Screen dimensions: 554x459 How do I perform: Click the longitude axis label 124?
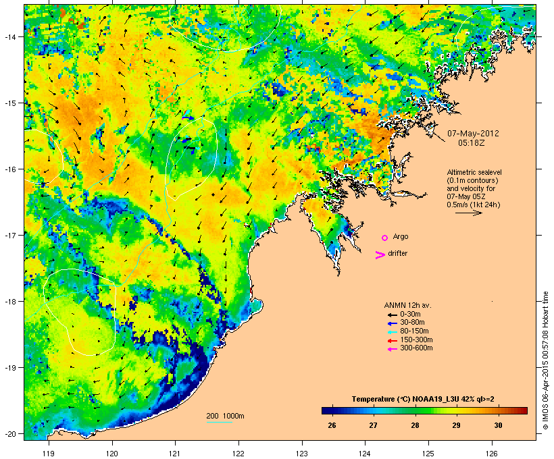[x=365, y=454]
